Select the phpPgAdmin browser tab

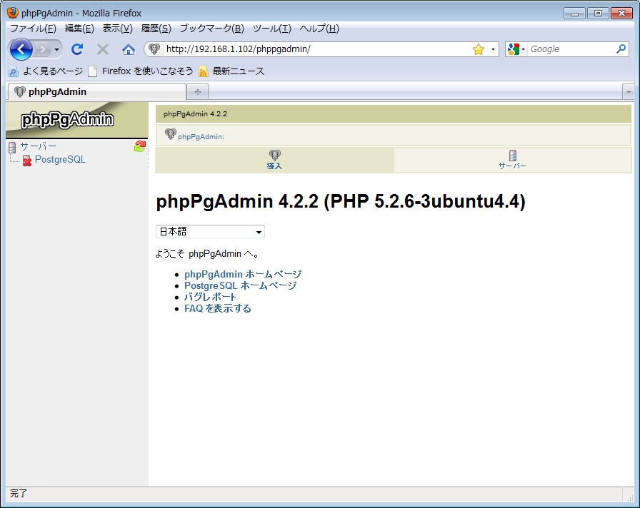click(96, 92)
